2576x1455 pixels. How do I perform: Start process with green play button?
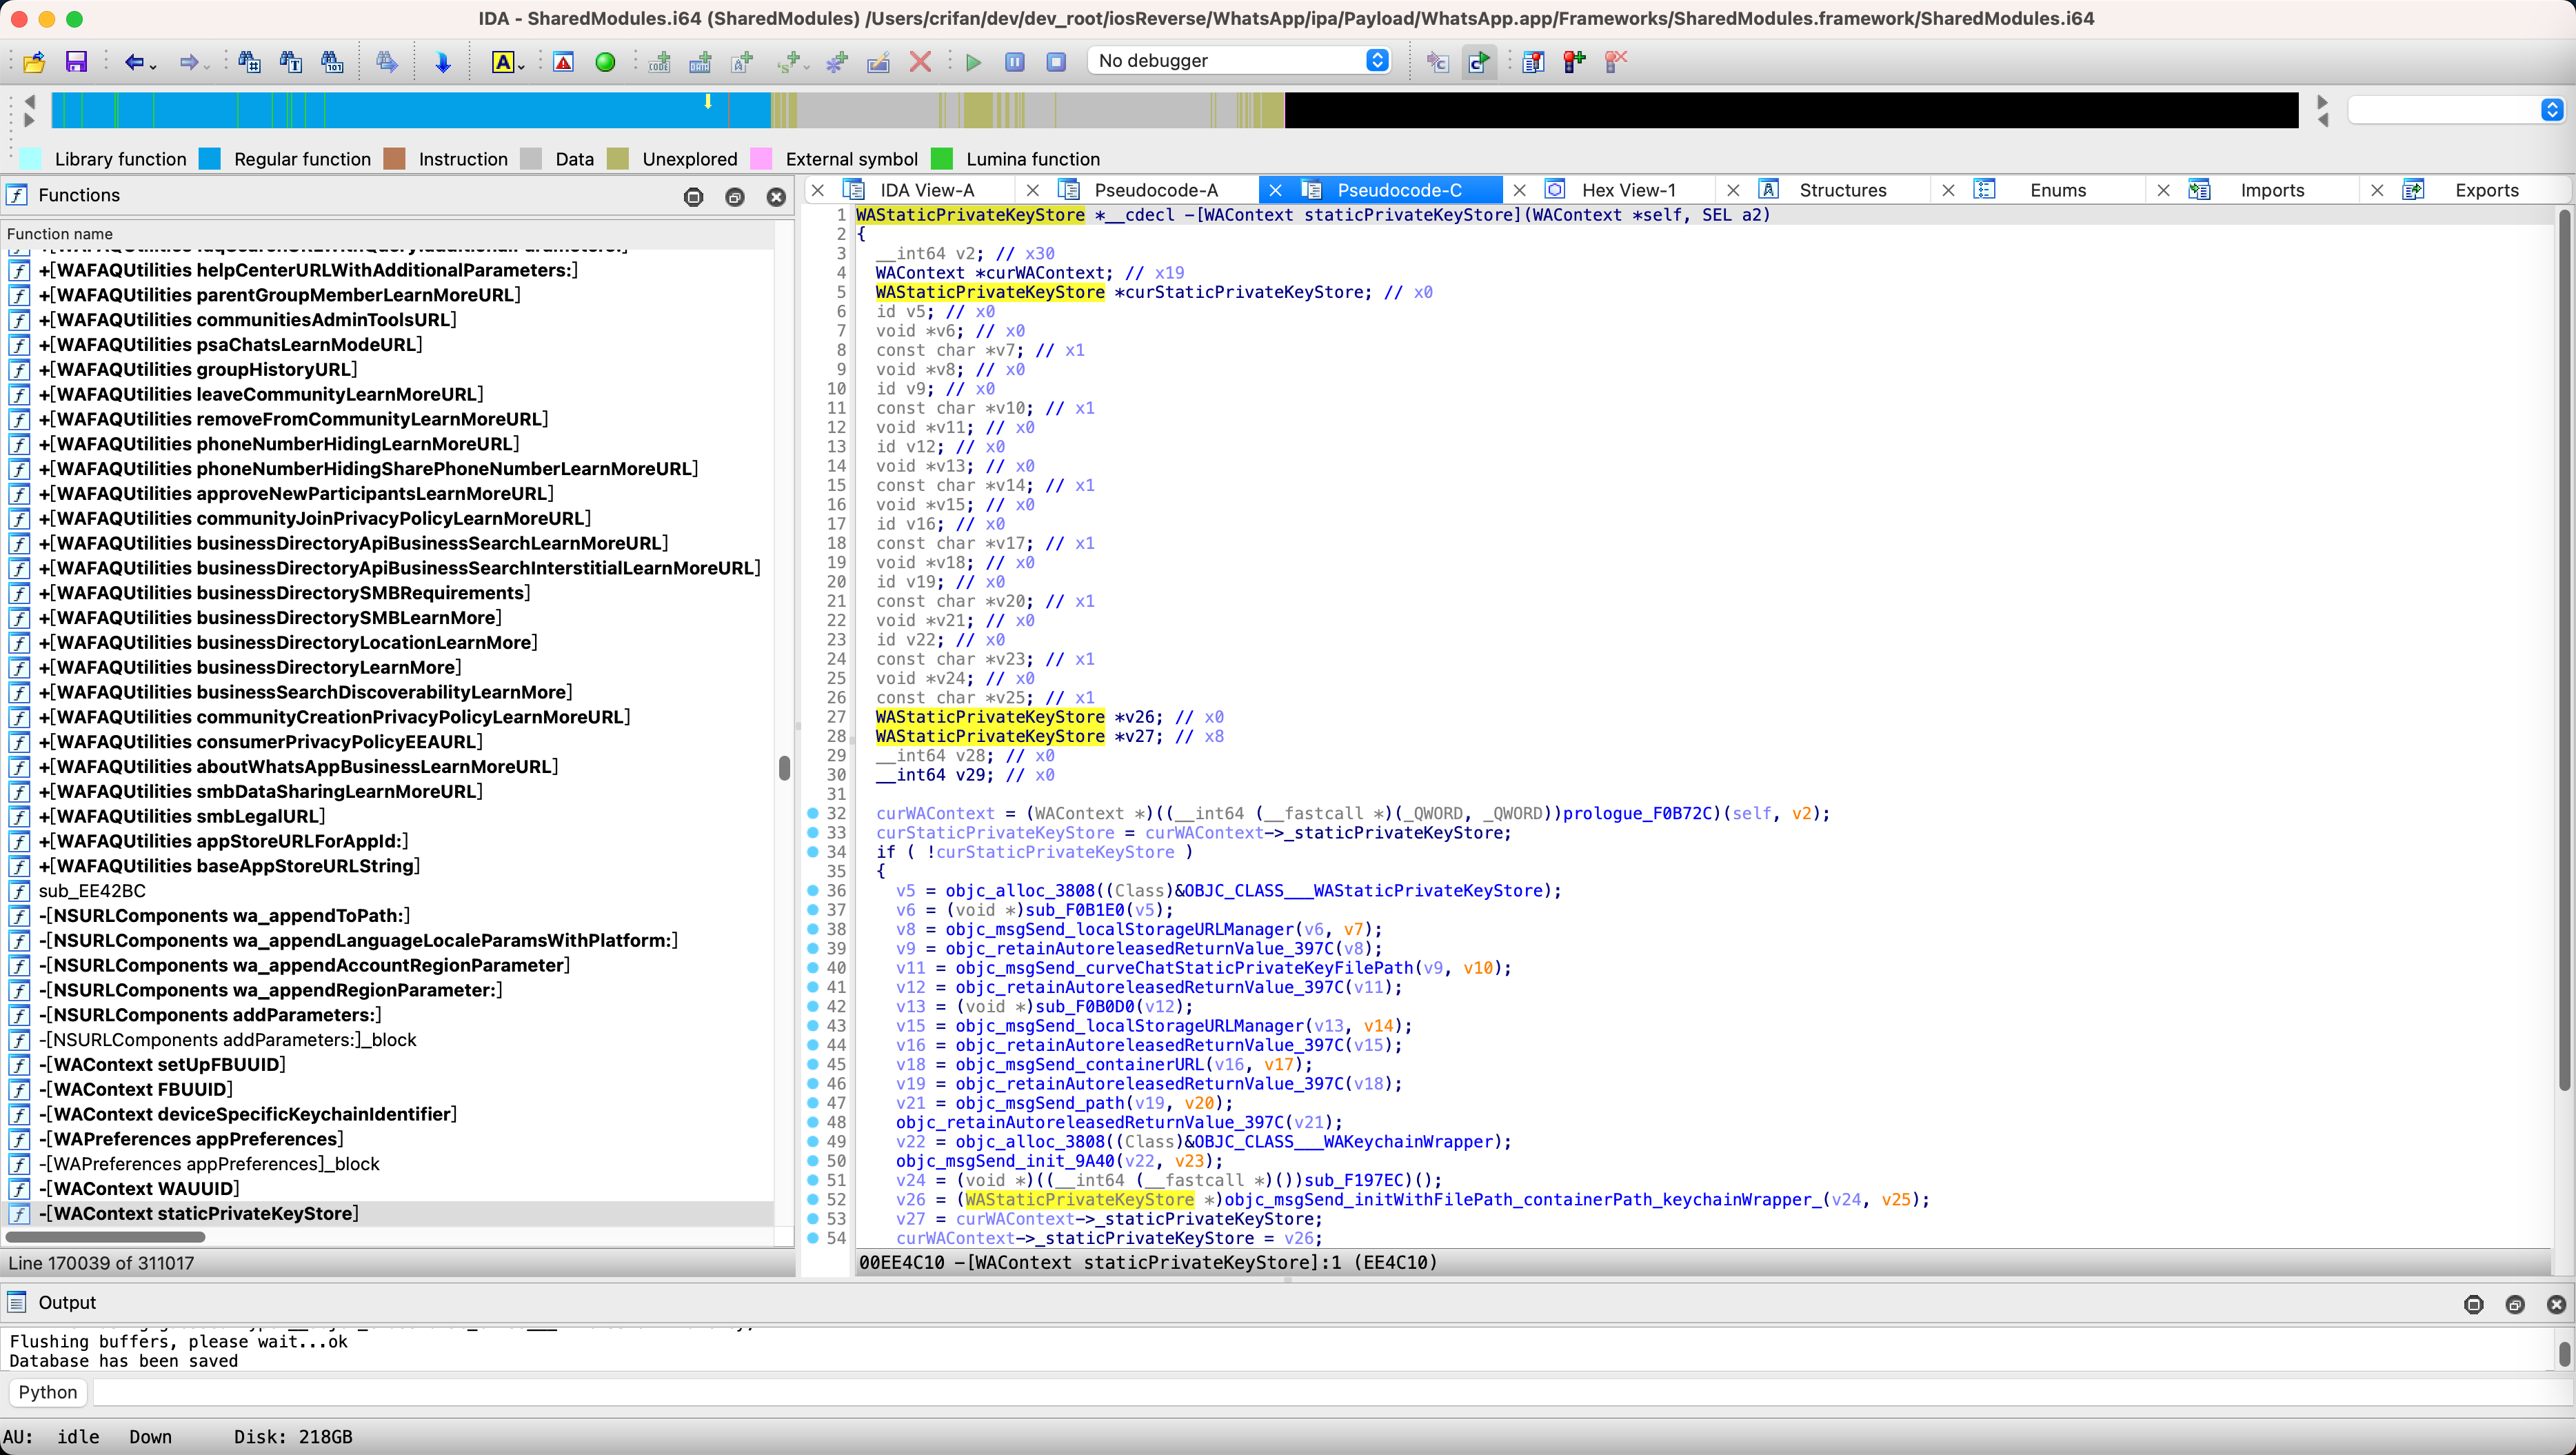973,62
